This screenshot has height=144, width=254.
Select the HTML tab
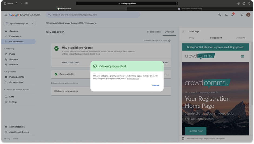coord(191,38)
